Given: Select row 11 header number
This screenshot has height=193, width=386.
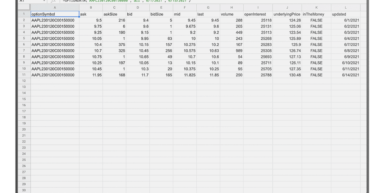Looking at the screenshot, I should click(24, 75).
